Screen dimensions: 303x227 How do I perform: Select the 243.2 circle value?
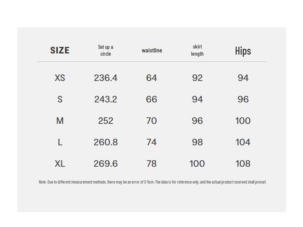[x=105, y=99]
